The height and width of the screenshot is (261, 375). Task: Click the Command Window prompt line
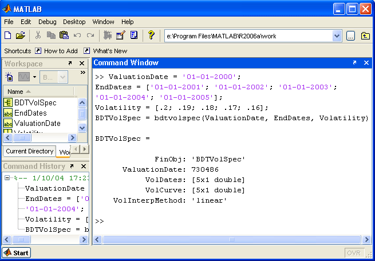tap(100, 221)
